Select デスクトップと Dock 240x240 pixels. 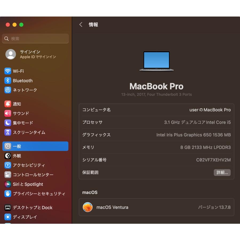coord(35,207)
